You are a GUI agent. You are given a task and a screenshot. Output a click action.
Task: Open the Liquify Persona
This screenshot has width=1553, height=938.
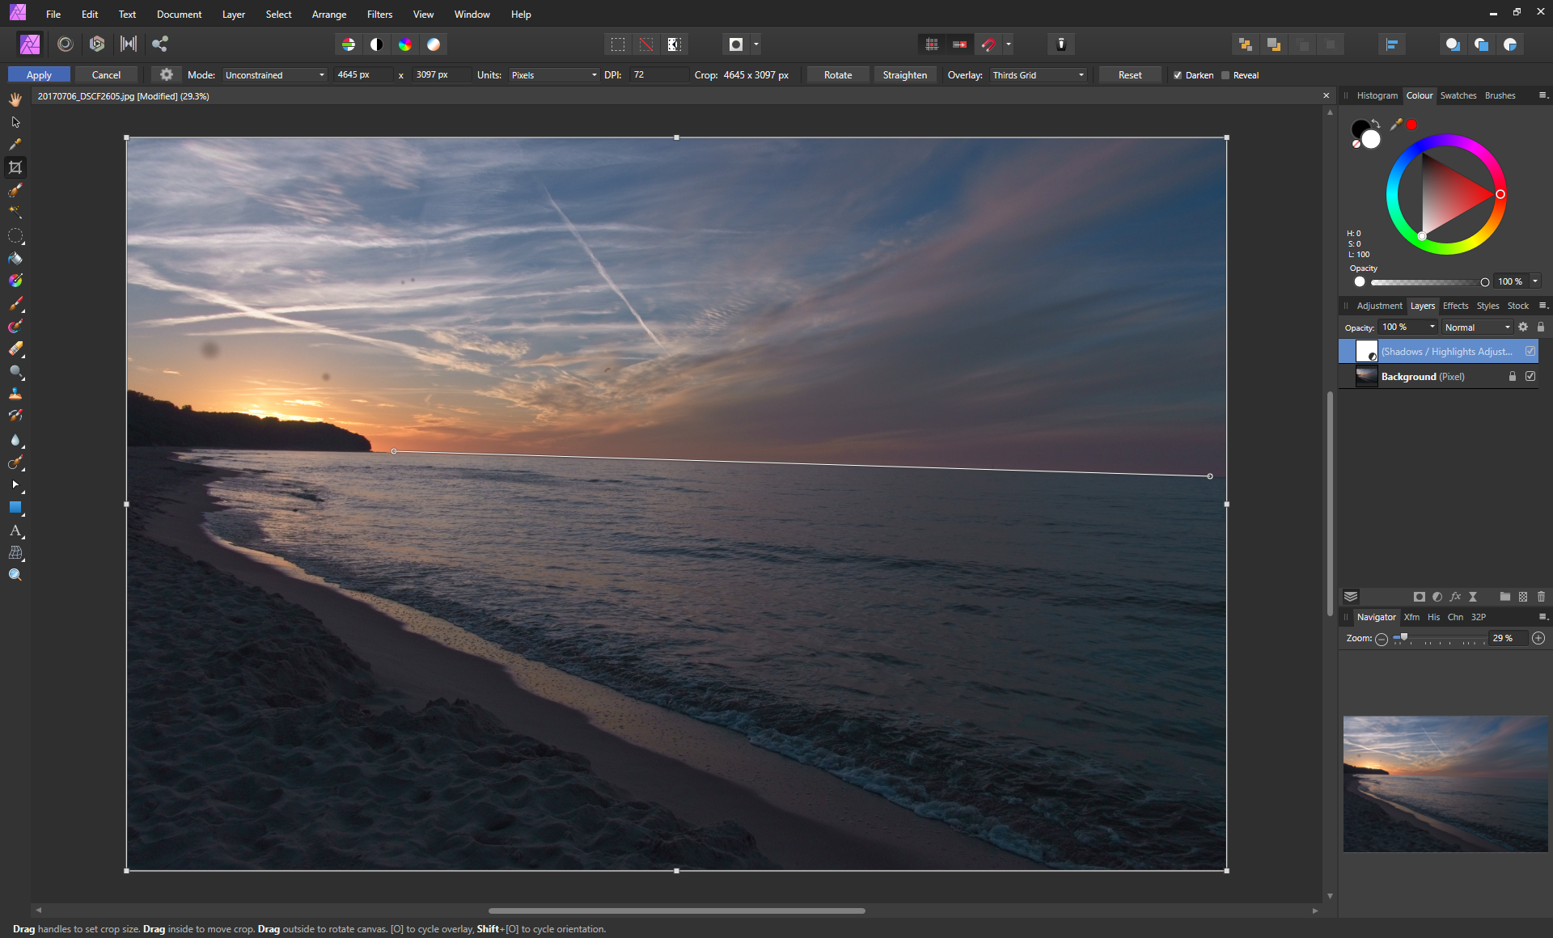pyautogui.click(x=66, y=44)
